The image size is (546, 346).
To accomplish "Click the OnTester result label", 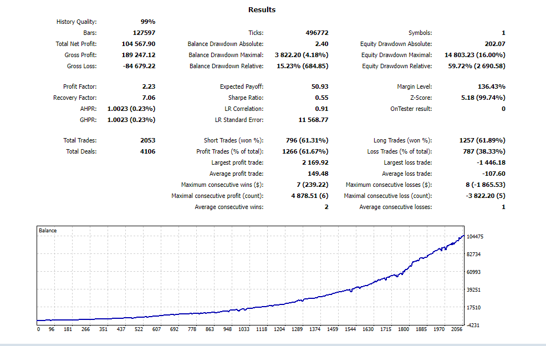I will click(411, 109).
